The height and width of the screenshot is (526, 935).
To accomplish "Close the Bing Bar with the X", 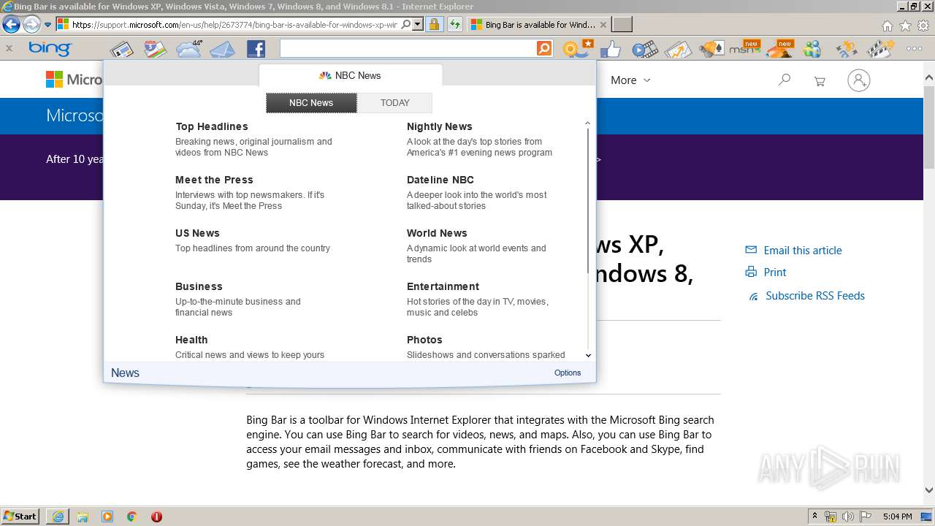I will (x=9, y=49).
